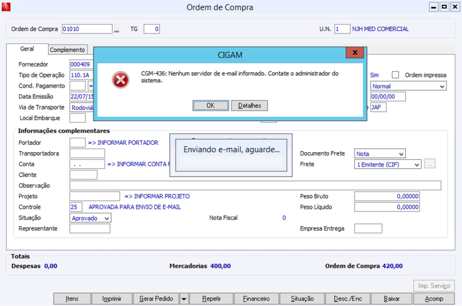Click the Peso Líquido field
Image resolution: width=462 pixels, height=306 pixels.
tap(387, 207)
